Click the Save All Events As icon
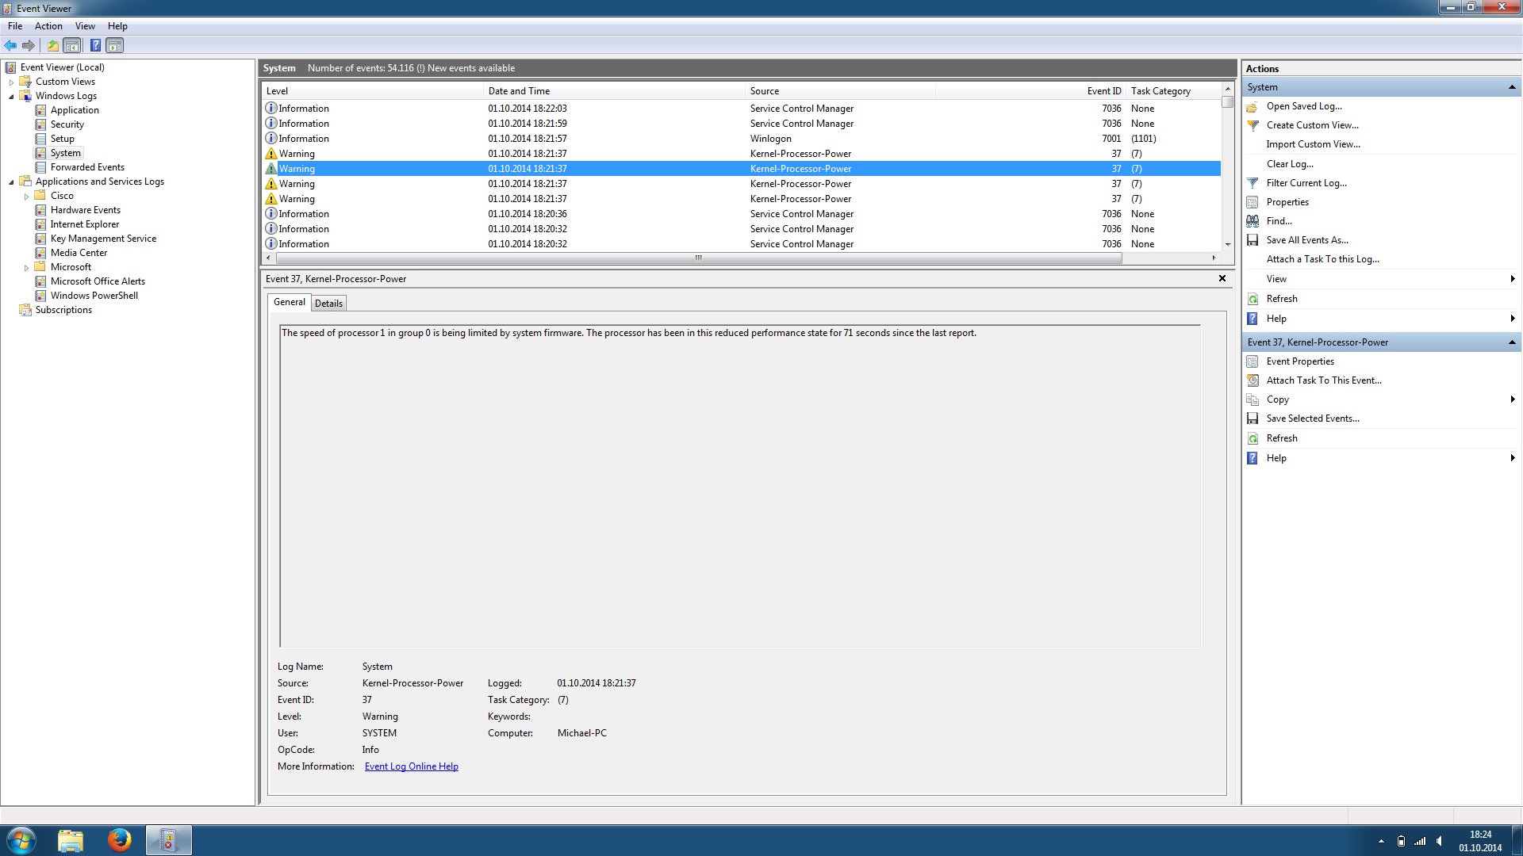 1253,240
